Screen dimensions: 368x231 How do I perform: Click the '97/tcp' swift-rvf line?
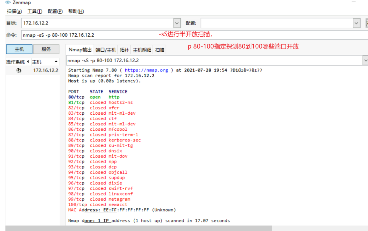(x=100, y=189)
